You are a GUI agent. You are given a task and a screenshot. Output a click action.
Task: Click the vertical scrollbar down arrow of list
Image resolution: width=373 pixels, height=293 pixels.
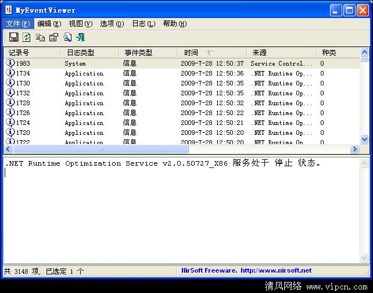point(364,140)
